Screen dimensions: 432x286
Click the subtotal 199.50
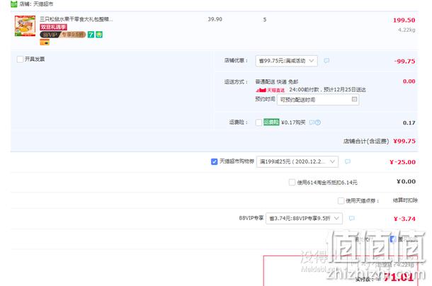pyautogui.click(x=404, y=20)
